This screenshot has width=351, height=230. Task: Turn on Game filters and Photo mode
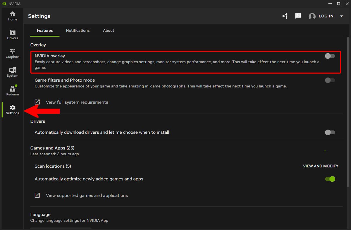click(330, 80)
